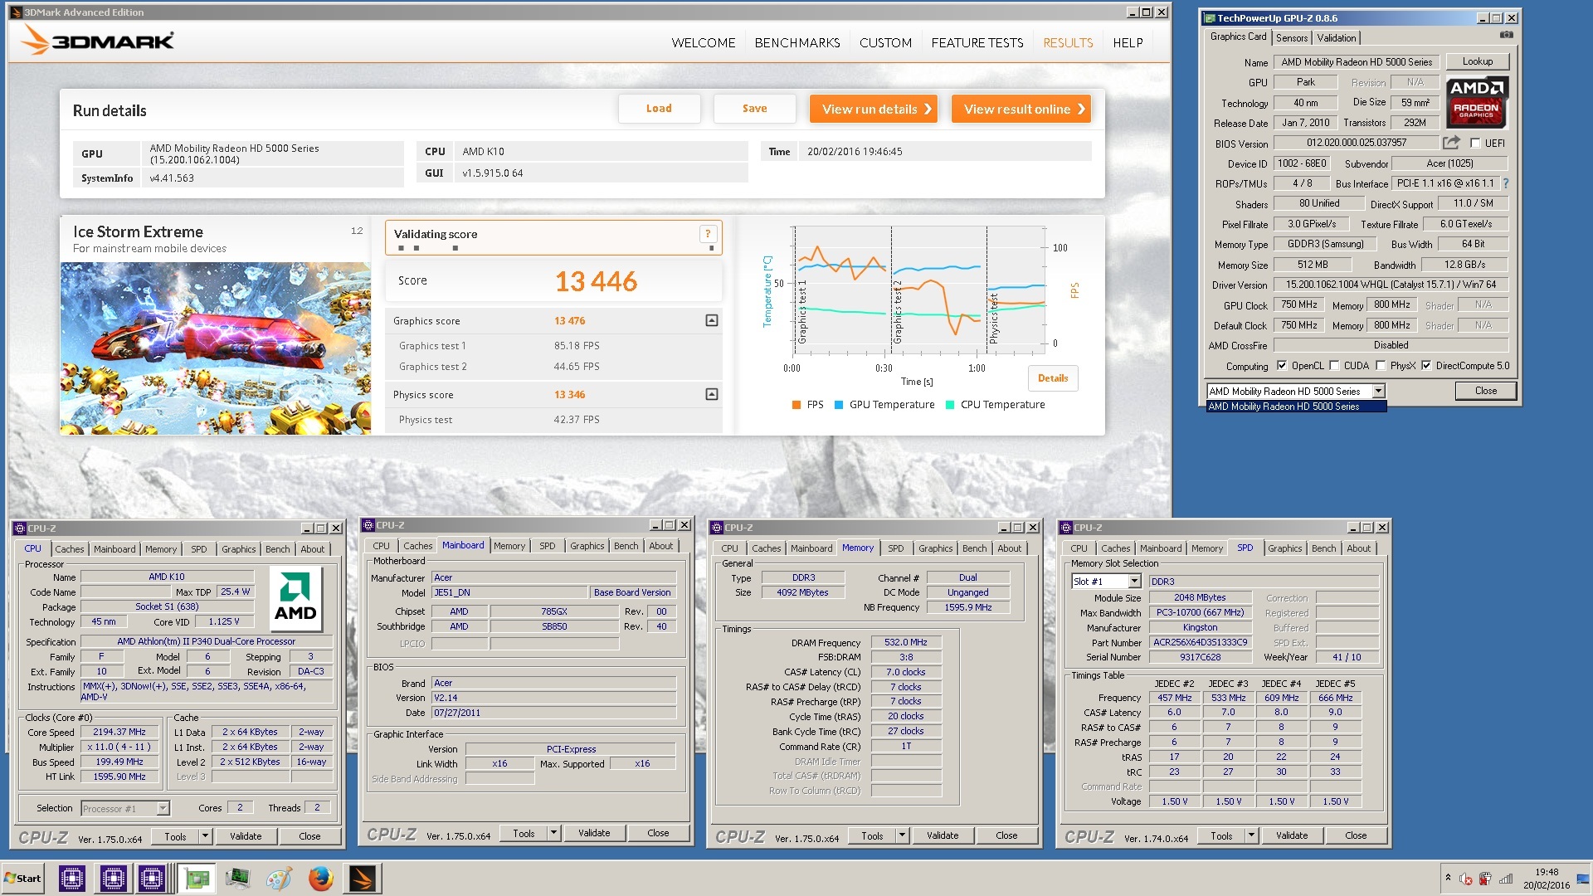Toggle the DirectCompute 5.0 checkbox
This screenshot has height=896, width=1593.
1426,365
